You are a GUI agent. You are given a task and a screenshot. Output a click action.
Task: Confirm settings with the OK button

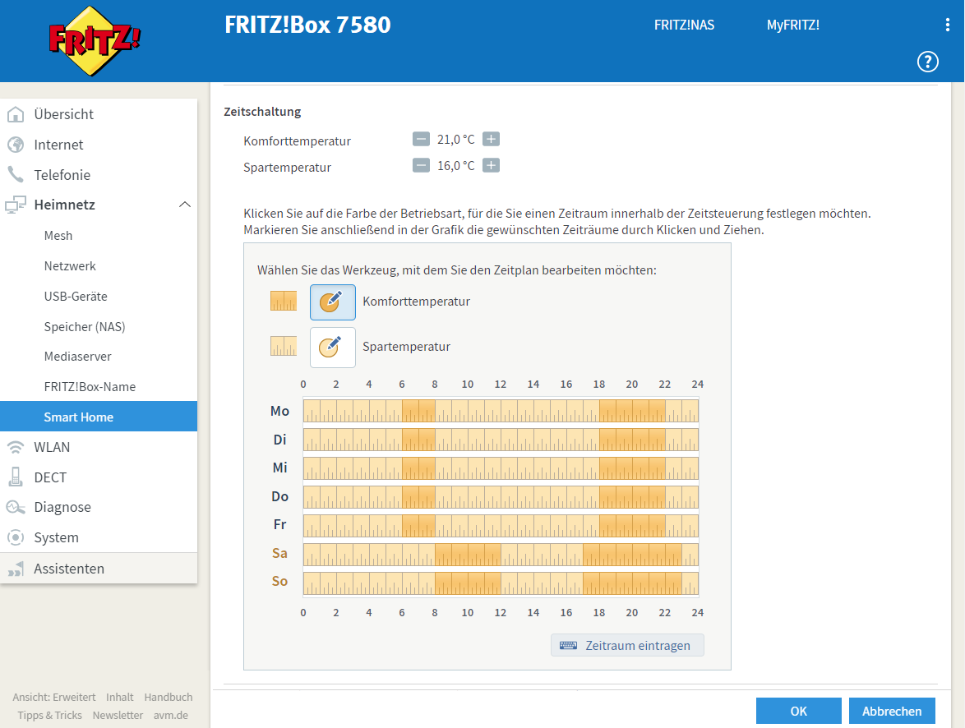point(798,711)
